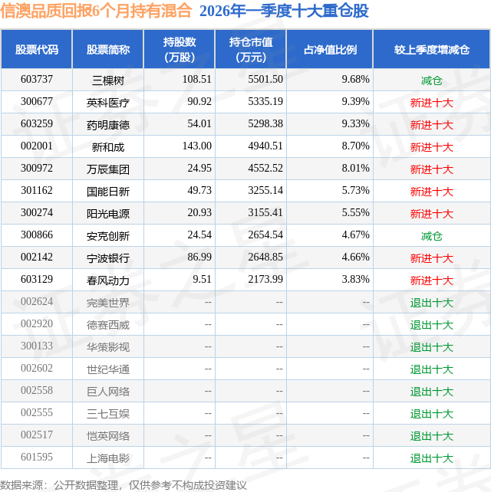Click stock code 002517
This screenshot has height=492, width=491.
click(37, 435)
